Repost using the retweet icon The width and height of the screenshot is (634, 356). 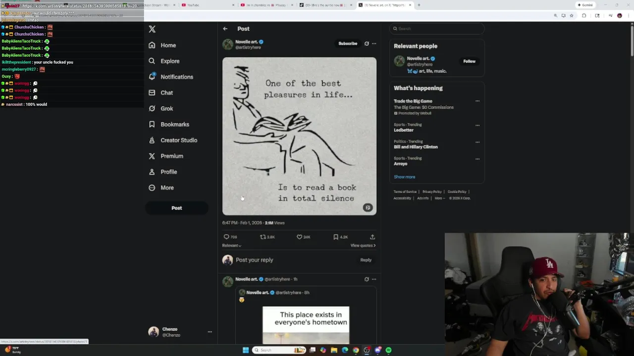pyautogui.click(x=263, y=237)
